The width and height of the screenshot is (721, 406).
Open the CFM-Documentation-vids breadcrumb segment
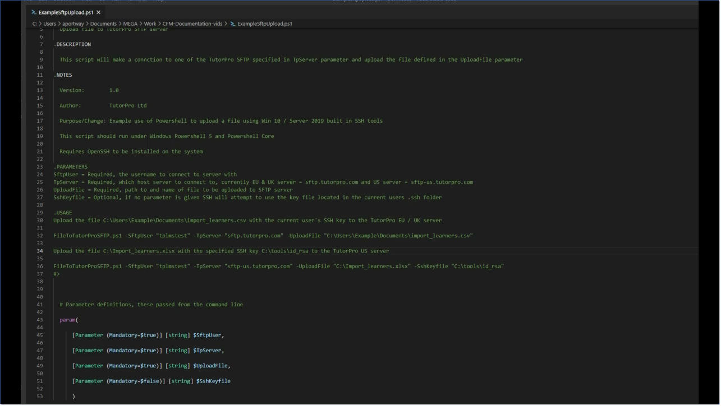[192, 24]
